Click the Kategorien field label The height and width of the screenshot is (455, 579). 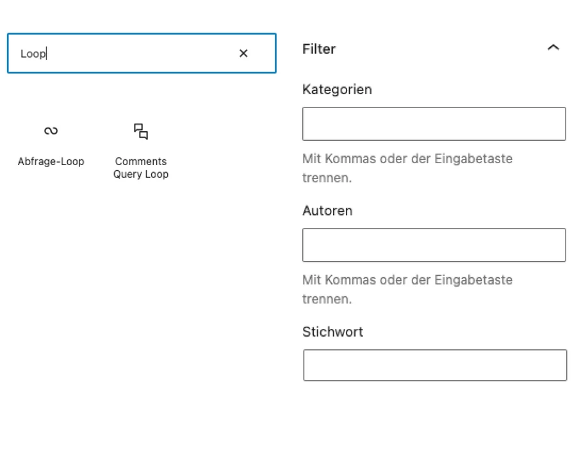click(337, 90)
